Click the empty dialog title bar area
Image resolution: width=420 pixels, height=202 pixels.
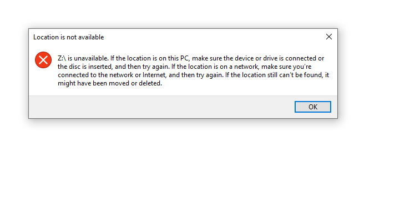[211, 37]
